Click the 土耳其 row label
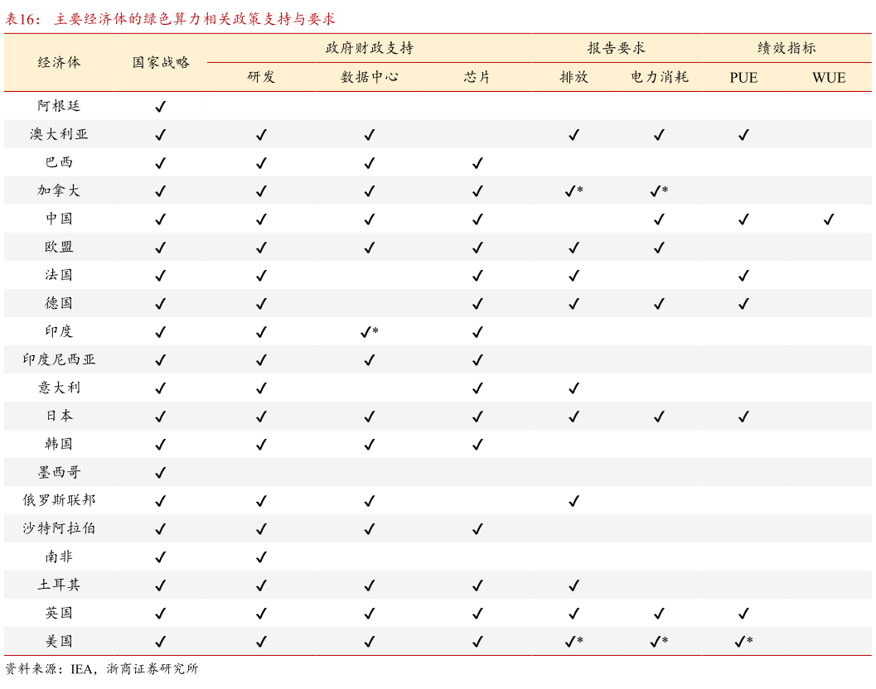 [x=59, y=585]
